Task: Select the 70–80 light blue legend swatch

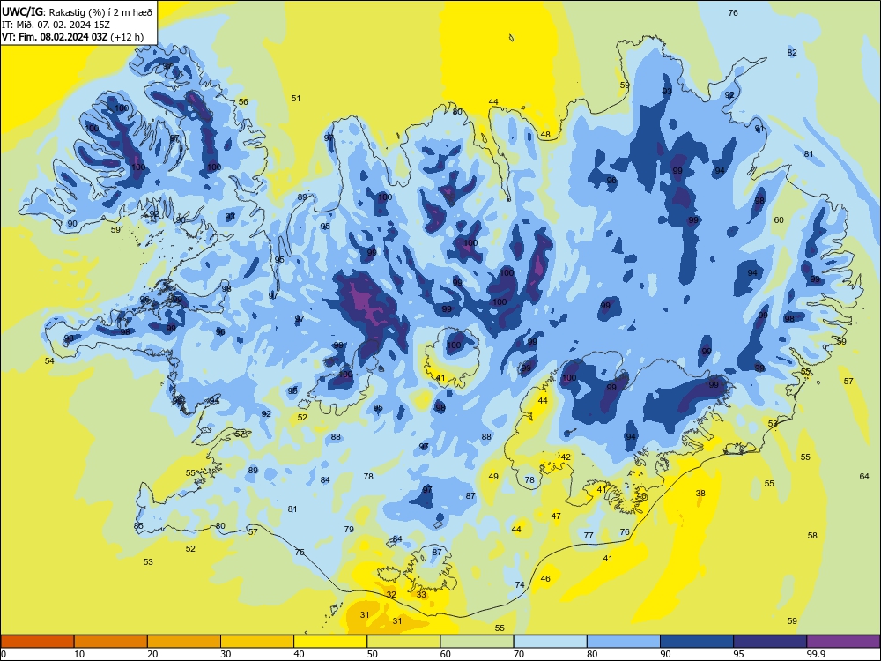Action: coord(550,642)
